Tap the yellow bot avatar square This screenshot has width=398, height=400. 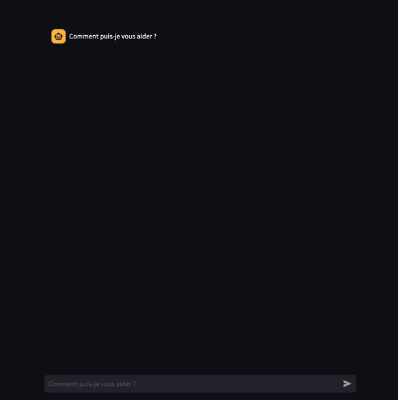[58, 36]
